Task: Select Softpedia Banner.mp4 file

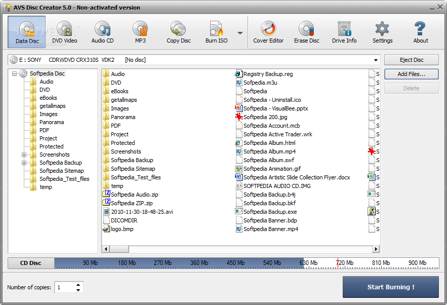Action: pos(267,229)
